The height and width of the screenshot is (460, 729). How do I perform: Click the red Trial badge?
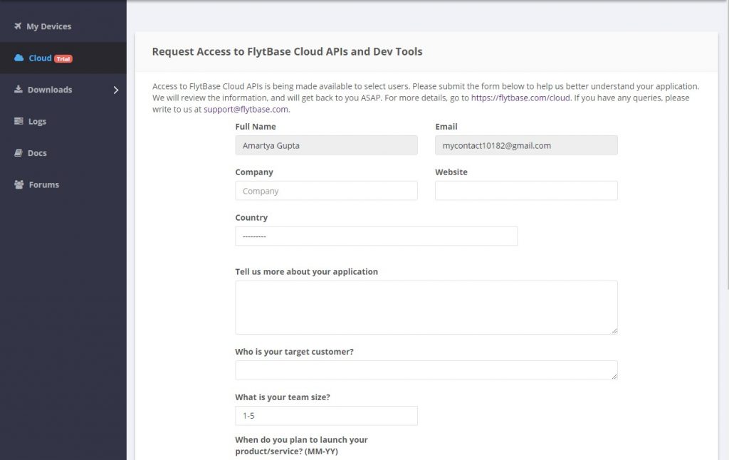pyautogui.click(x=63, y=58)
